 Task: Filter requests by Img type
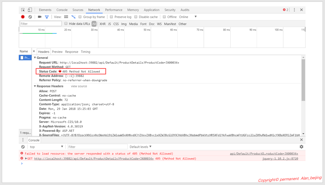point(124,24)
